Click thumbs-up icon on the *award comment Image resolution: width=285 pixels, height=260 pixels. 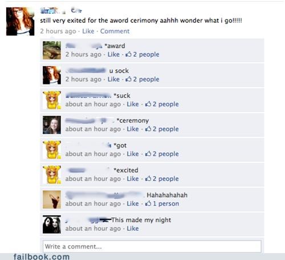pos(129,54)
